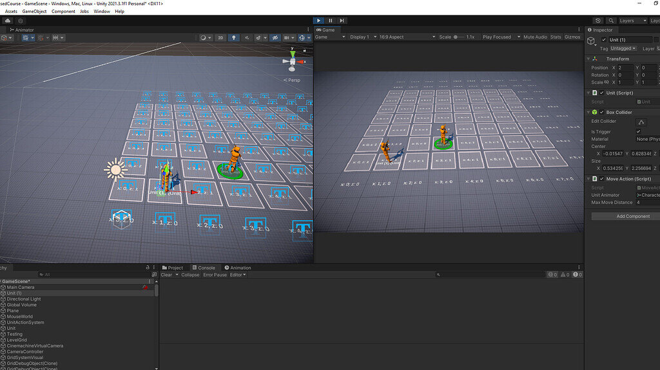The height and width of the screenshot is (370, 660).
Task: Click the tool handle cube icon
Action: pyautogui.click(x=5, y=38)
